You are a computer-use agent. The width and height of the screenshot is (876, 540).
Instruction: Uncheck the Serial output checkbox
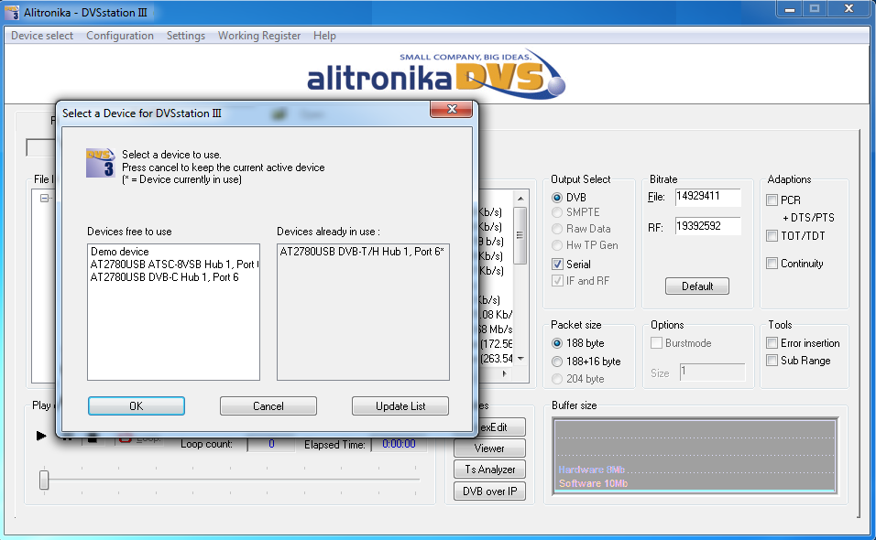coord(558,265)
